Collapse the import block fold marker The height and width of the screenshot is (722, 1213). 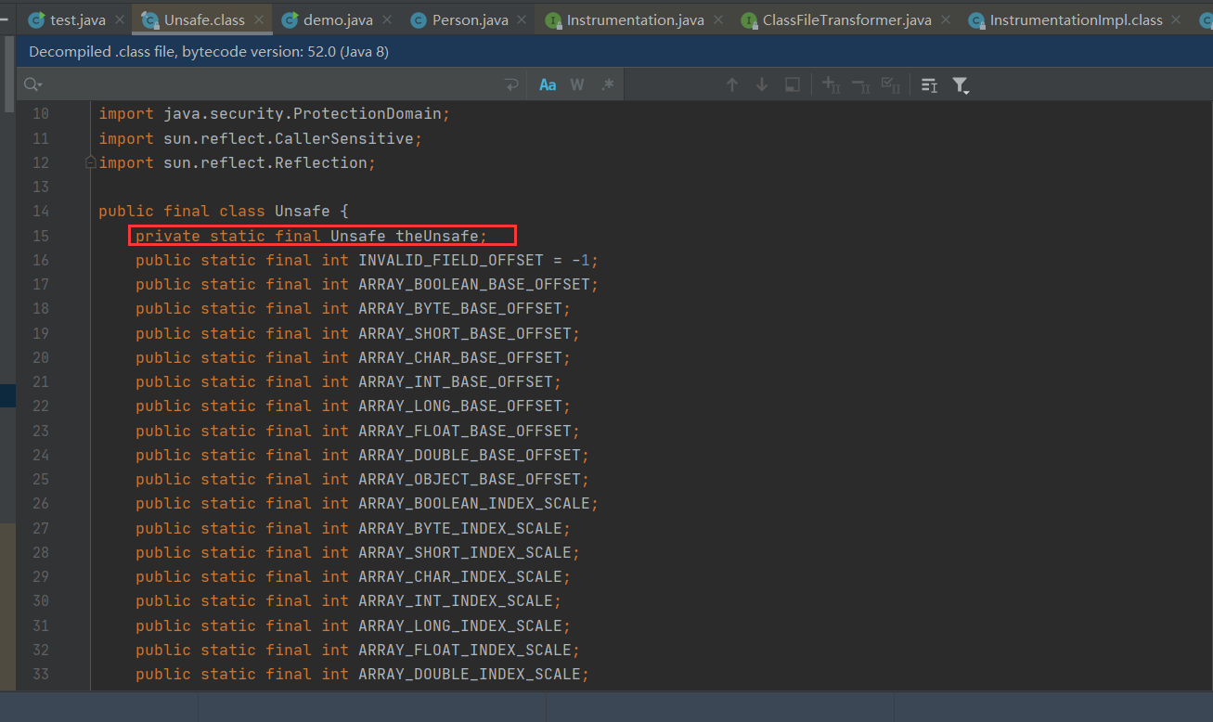tap(90, 162)
